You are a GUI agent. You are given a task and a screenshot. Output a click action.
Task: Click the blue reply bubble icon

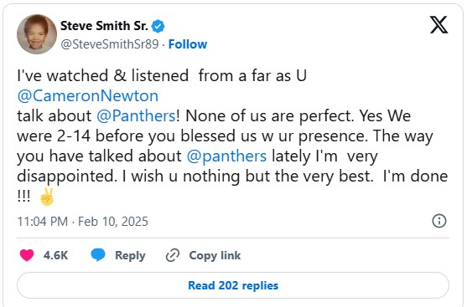pos(98,255)
